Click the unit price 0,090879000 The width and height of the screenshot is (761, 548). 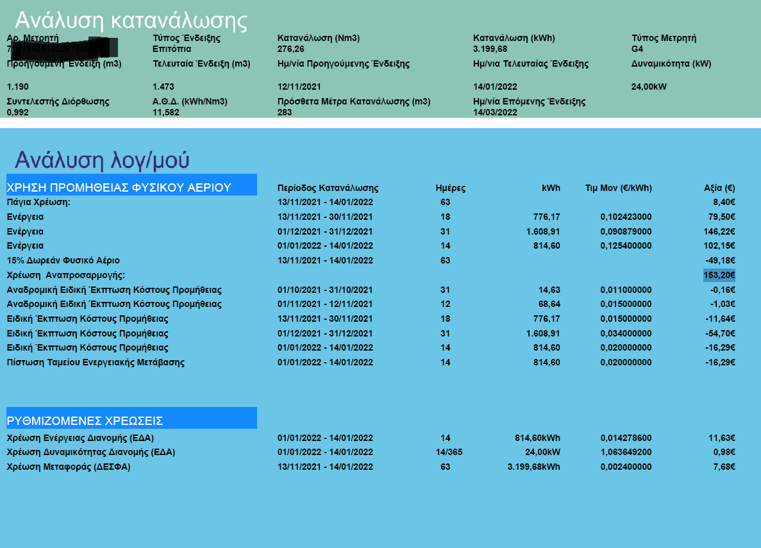626,231
